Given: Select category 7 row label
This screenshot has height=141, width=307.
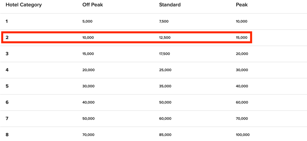Looking at the screenshot, I should coord(7,118).
